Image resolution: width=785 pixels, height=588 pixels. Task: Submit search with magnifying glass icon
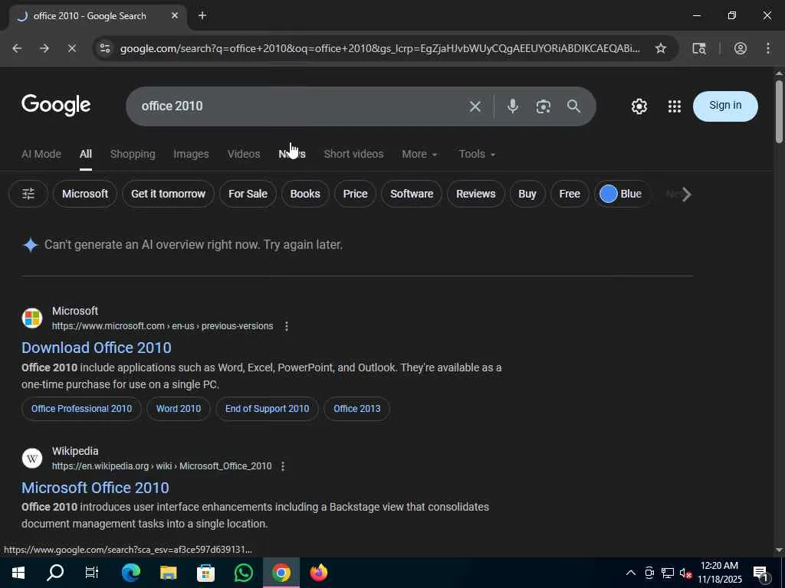(x=573, y=106)
